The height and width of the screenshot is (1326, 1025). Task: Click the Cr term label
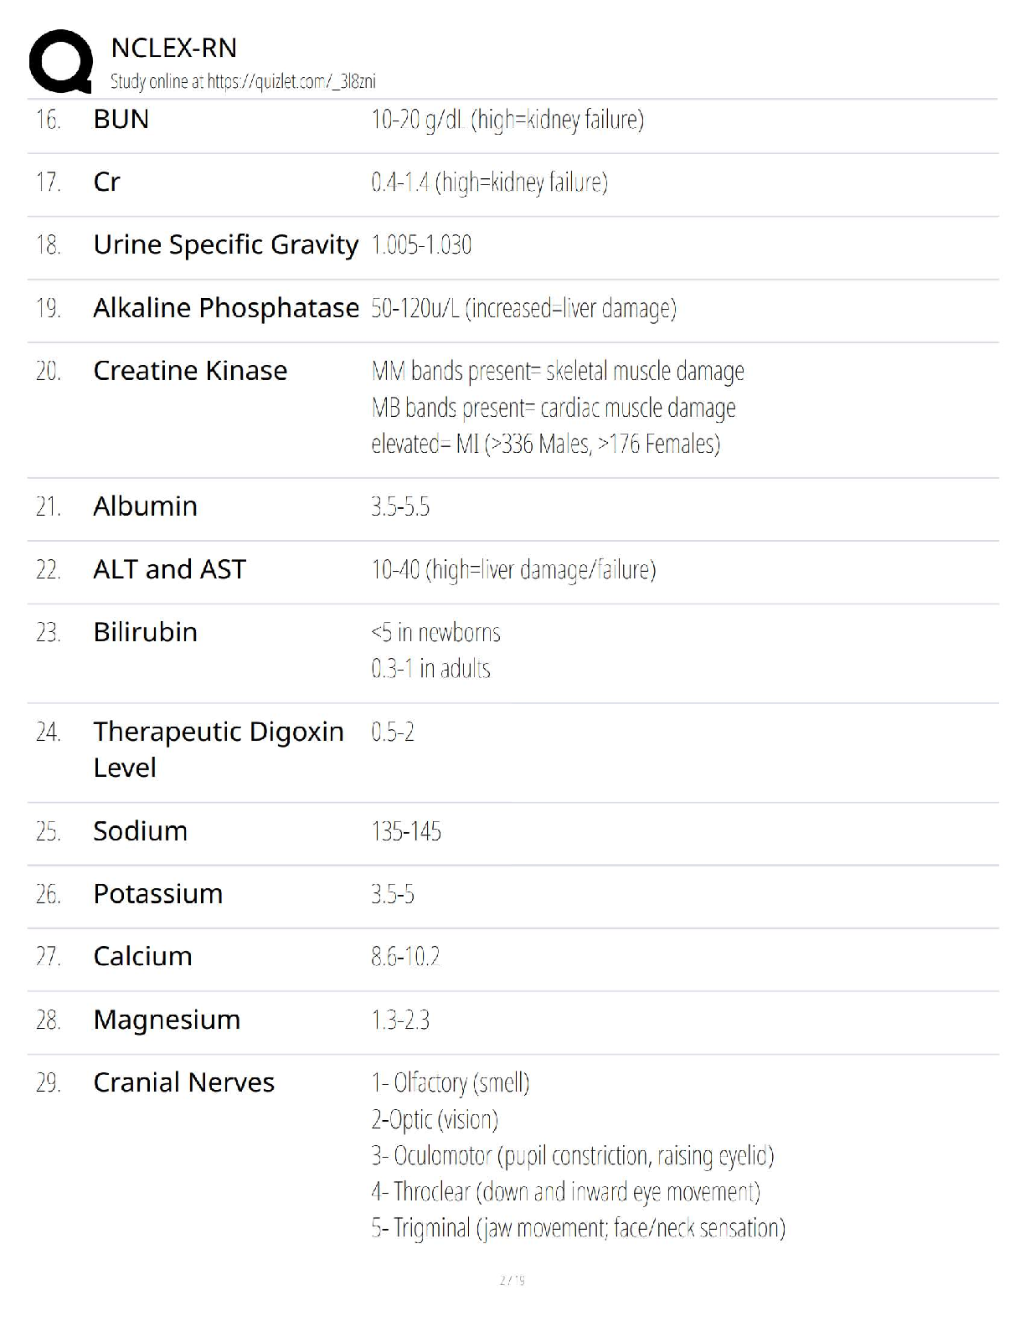point(106,182)
